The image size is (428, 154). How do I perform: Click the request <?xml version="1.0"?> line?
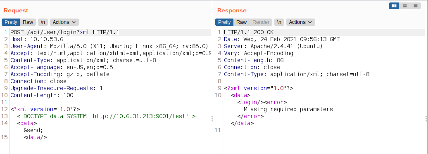[45, 109]
